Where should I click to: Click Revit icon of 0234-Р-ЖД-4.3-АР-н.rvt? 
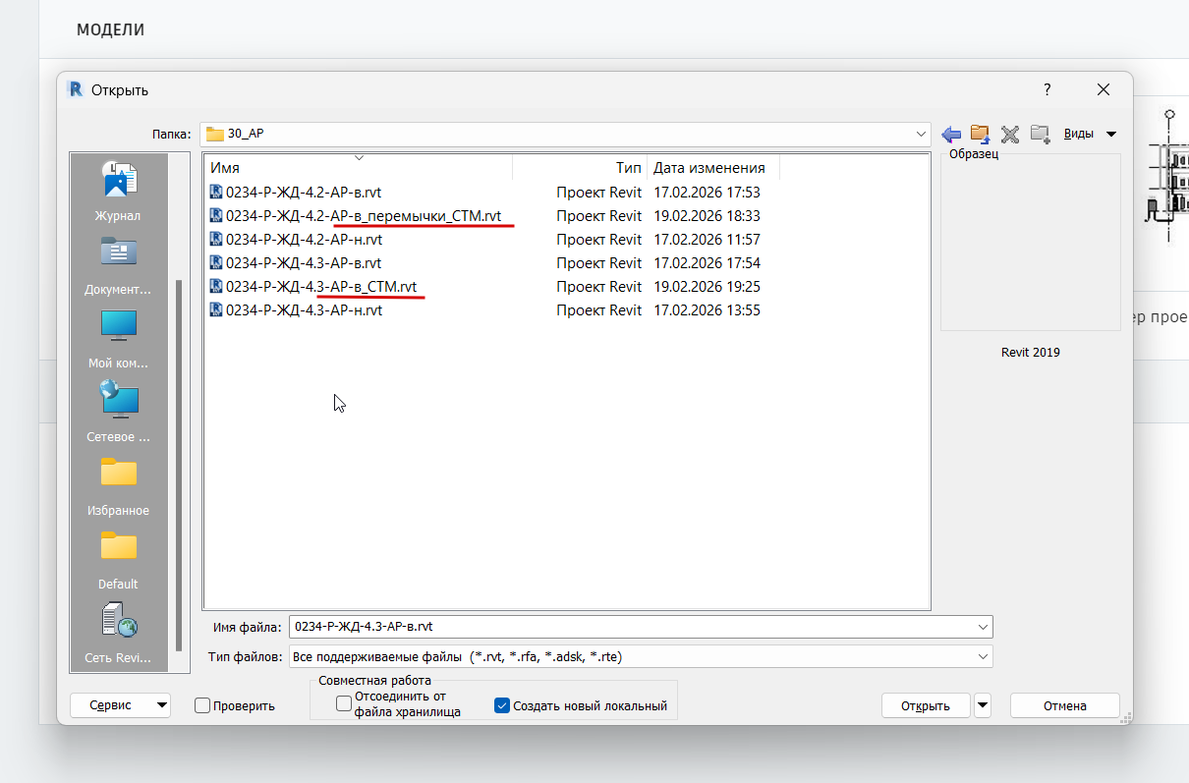pyautogui.click(x=216, y=310)
